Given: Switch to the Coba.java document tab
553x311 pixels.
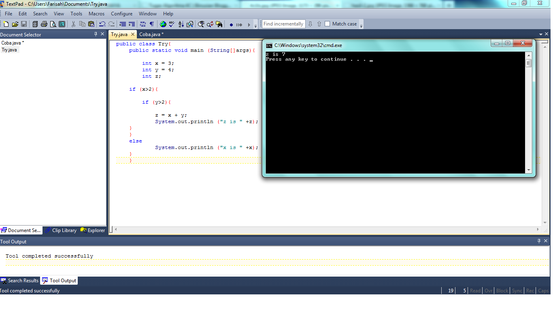Looking at the screenshot, I should 151,34.
